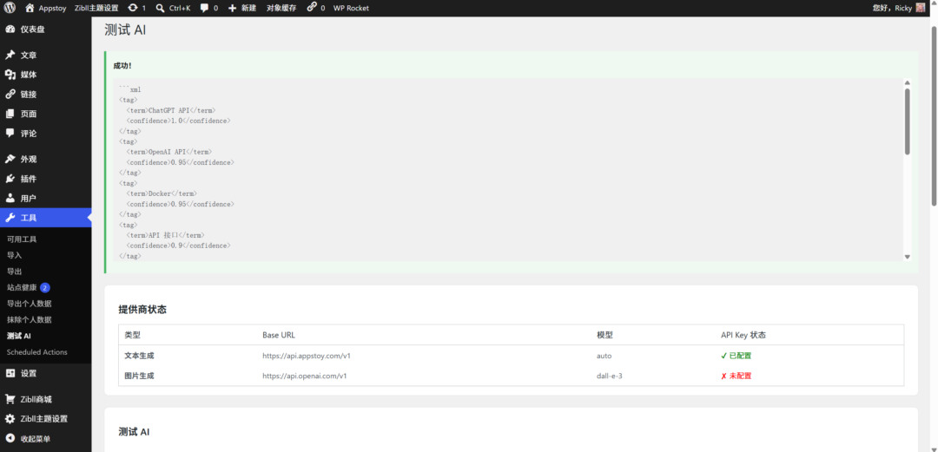Click the 提供商状态 section heading
This screenshot has height=452, width=938.
(142, 310)
